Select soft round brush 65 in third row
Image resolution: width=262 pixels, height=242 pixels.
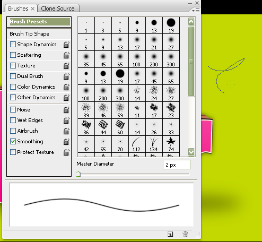(x=120, y=59)
